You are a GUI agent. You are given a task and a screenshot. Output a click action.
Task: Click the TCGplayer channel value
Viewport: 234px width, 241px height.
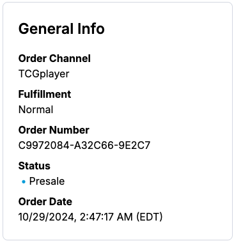pyautogui.click(x=43, y=74)
